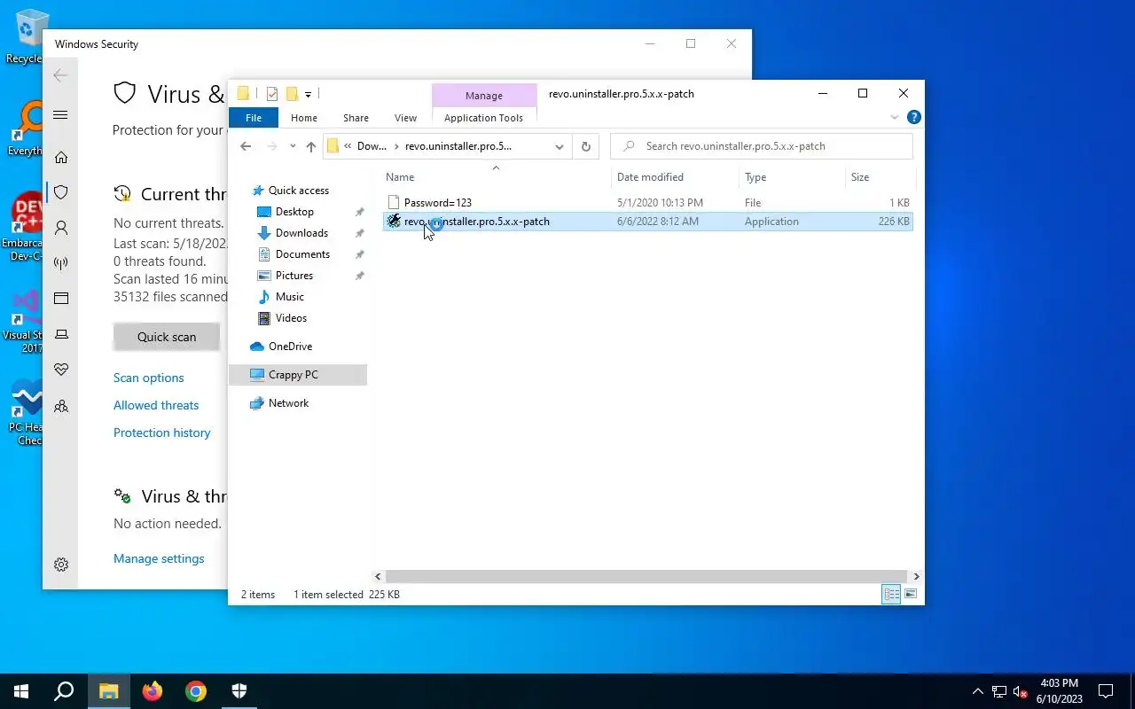Open View ribbon tab
Viewport: 1135px width, 709px height.
405,117
